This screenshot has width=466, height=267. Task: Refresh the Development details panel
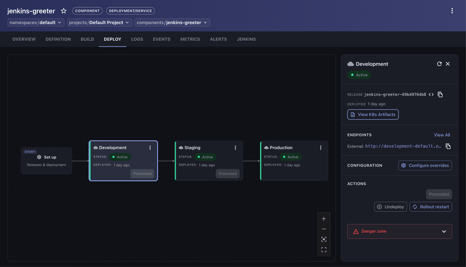(x=439, y=64)
